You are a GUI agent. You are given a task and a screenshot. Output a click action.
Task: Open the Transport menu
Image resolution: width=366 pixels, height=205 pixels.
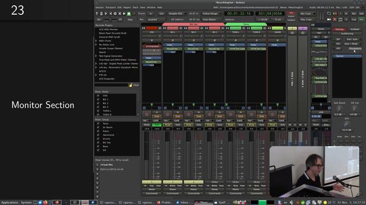point(110,7)
